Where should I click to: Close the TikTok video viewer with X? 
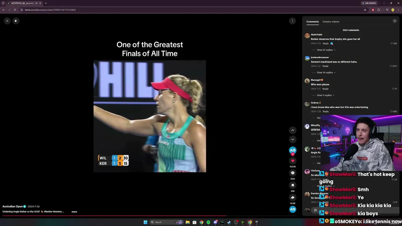pos(7,21)
